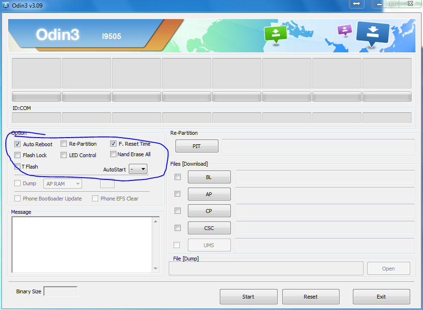
Task: Click the double-arrow title bar button
Action: [x=356, y=4]
